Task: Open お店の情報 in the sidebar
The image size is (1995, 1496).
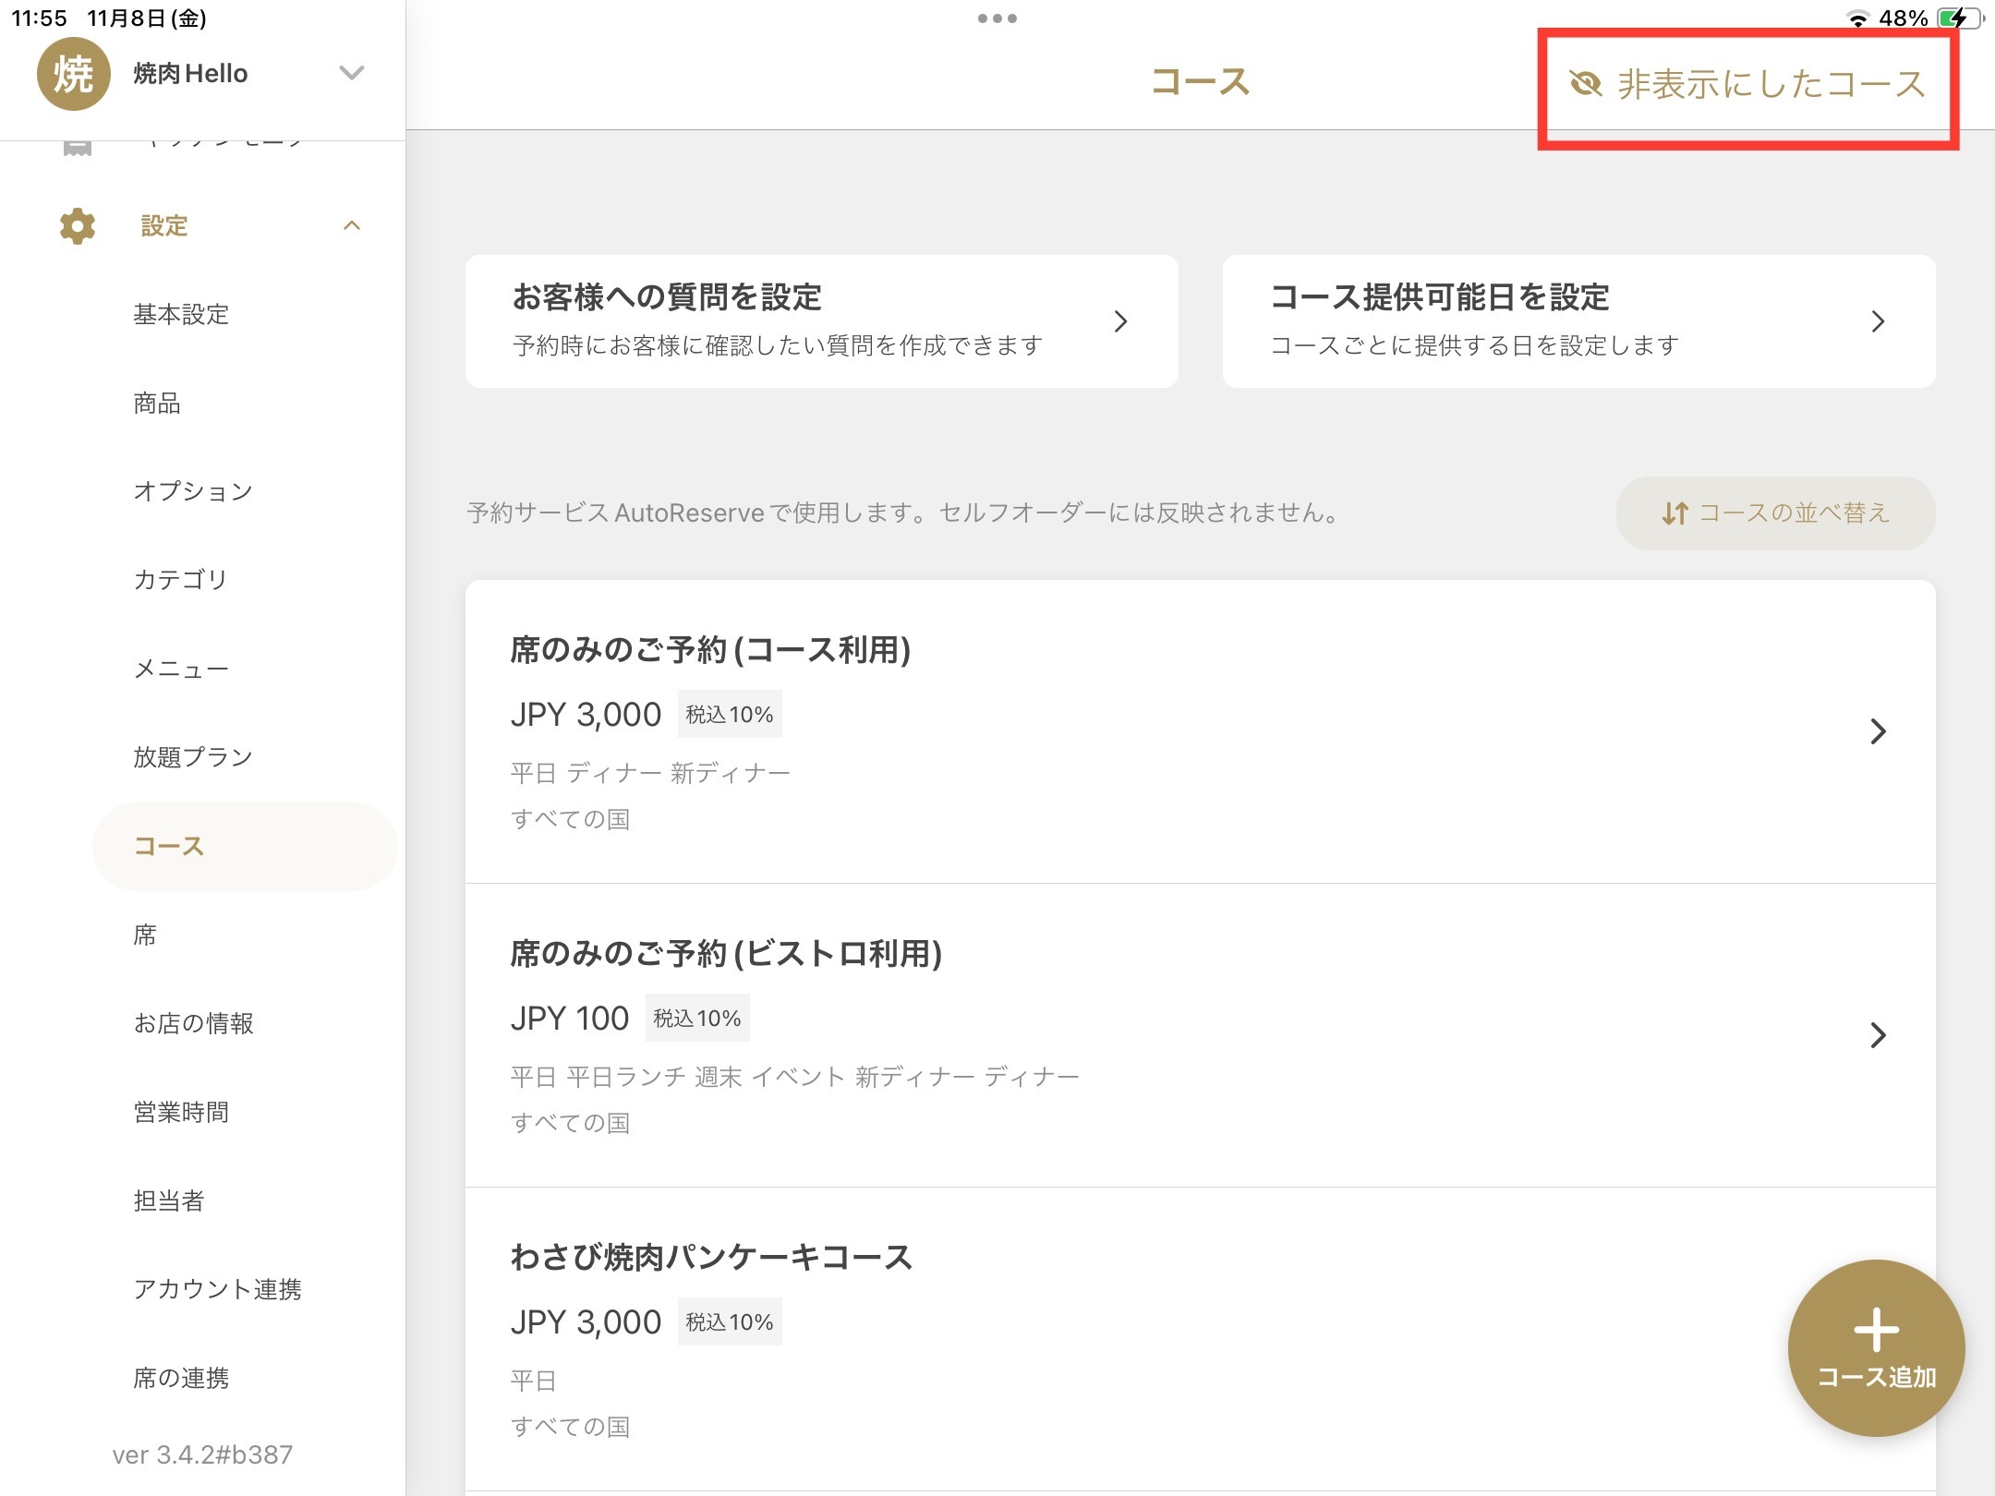Action: point(194,1024)
